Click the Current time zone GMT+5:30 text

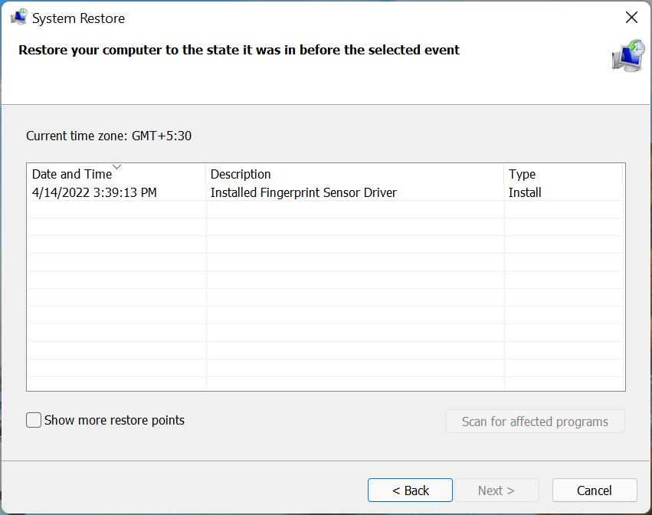(x=109, y=136)
